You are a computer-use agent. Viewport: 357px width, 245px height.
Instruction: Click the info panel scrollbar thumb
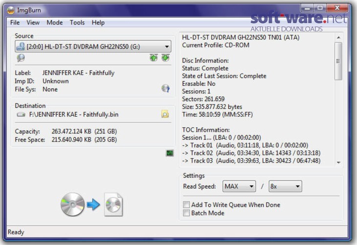[338, 61]
